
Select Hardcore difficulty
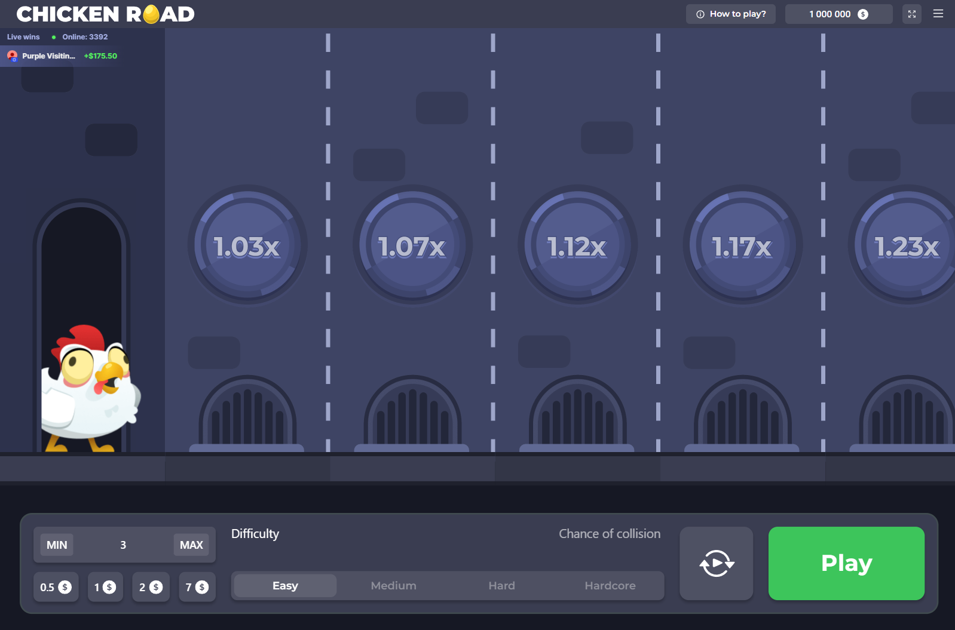(610, 586)
